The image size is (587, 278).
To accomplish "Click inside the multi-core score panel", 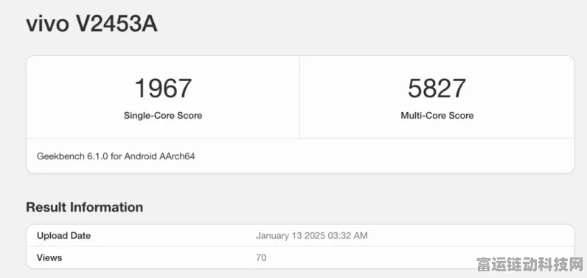I will 437,97.
